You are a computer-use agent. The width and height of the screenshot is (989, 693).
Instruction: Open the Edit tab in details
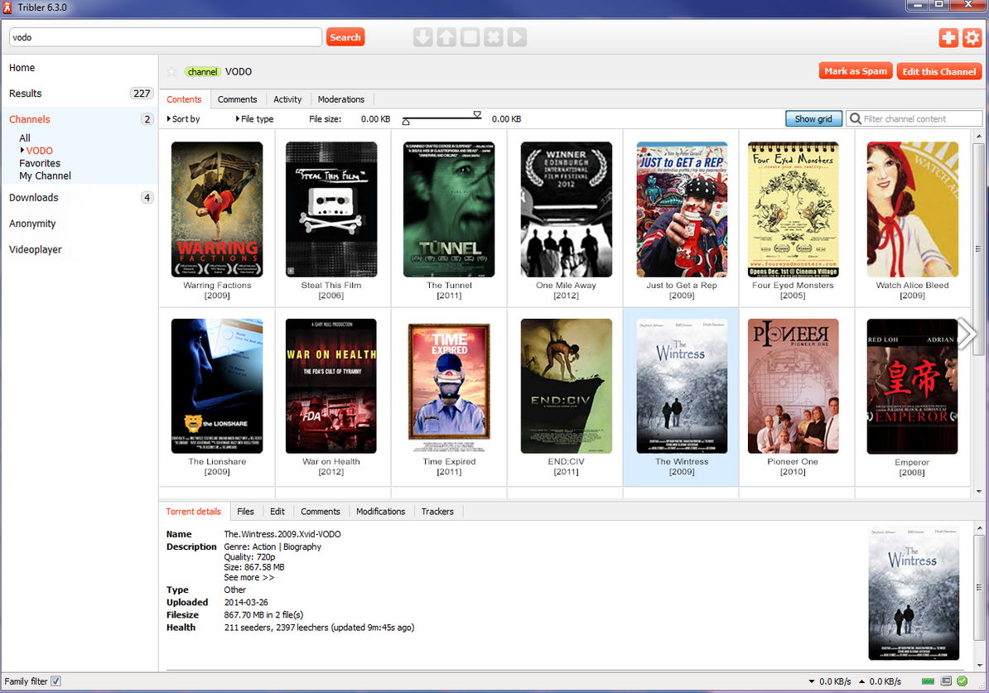(x=277, y=512)
